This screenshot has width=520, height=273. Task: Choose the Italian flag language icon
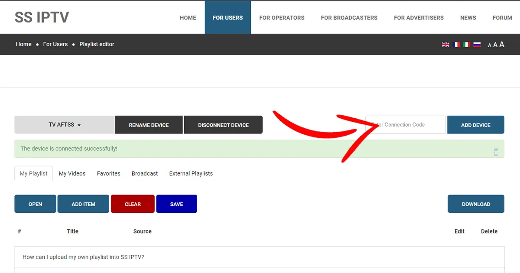[x=466, y=45]
